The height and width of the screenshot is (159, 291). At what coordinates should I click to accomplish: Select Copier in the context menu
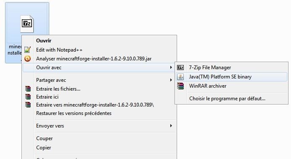point(43,148)
